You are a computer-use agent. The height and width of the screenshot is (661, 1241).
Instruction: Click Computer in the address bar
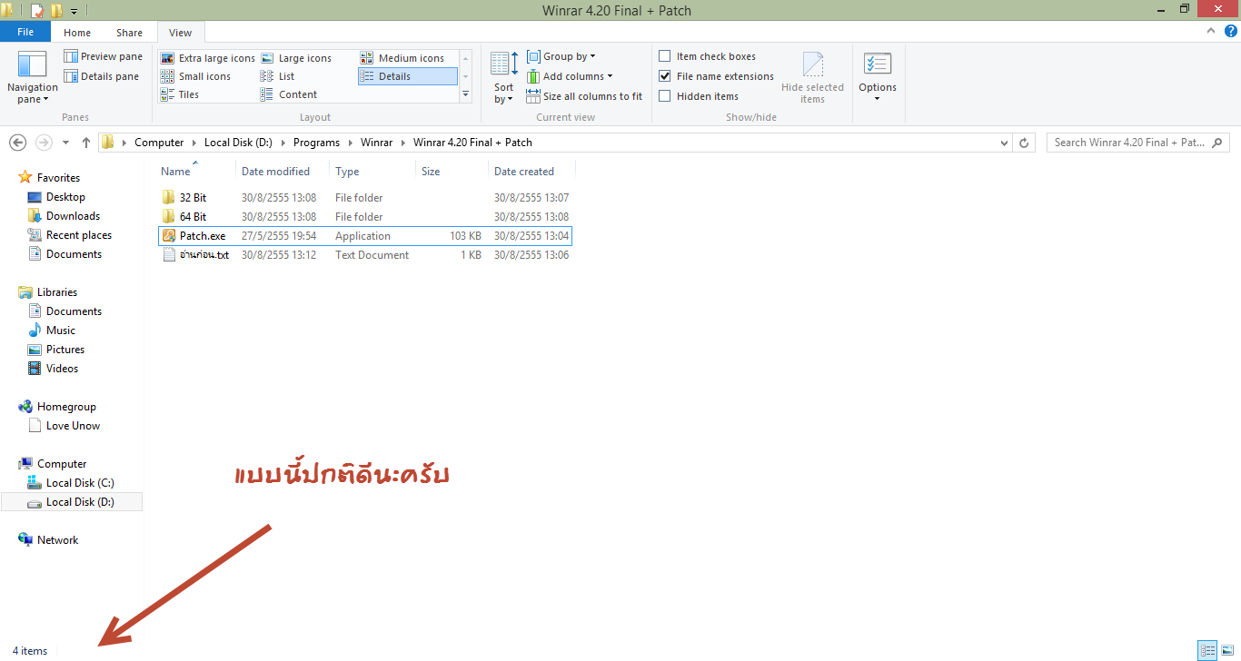[x=159, y=143]
